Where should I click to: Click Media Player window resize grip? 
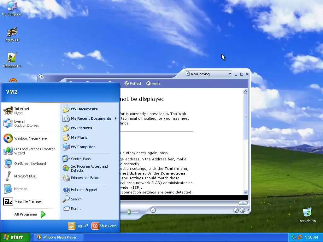point(247,211)
